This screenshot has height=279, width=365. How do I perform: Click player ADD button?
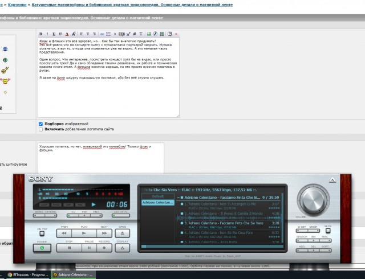coord(302,251)
